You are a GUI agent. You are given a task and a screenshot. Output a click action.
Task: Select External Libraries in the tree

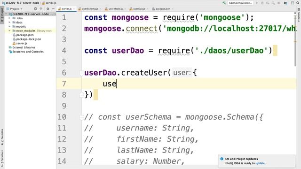[24, 47]
